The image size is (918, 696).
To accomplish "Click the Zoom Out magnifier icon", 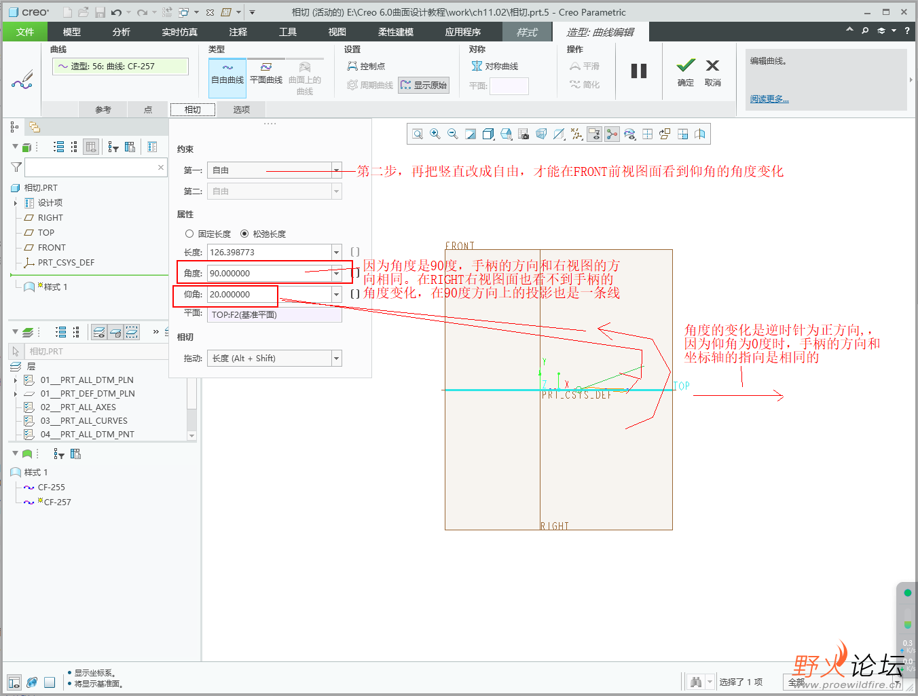I will (x=453, y=134).
